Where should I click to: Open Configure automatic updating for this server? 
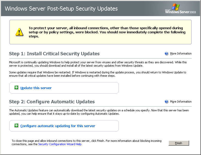58,126
